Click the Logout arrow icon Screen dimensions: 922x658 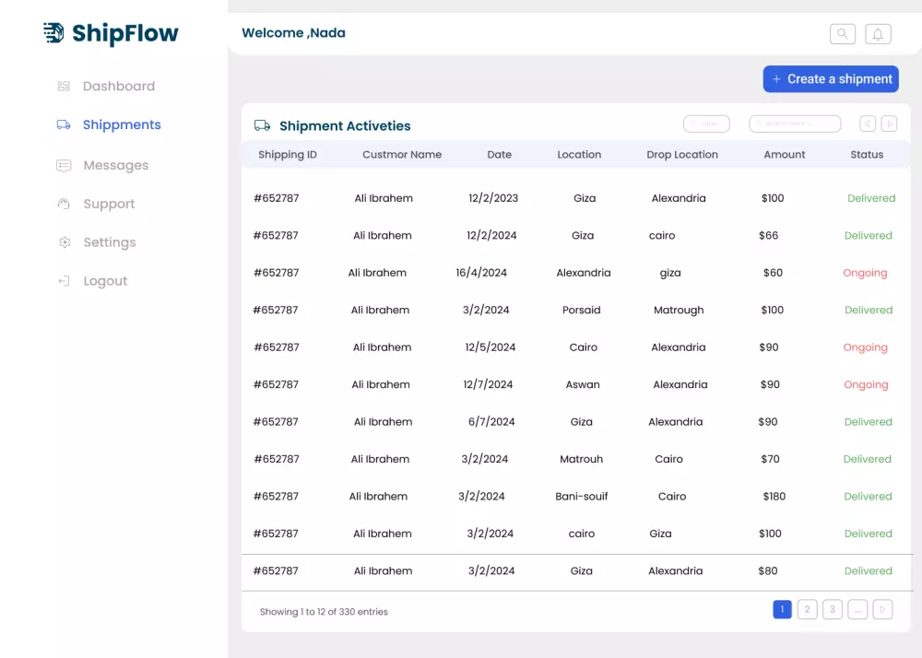(64, 281)
